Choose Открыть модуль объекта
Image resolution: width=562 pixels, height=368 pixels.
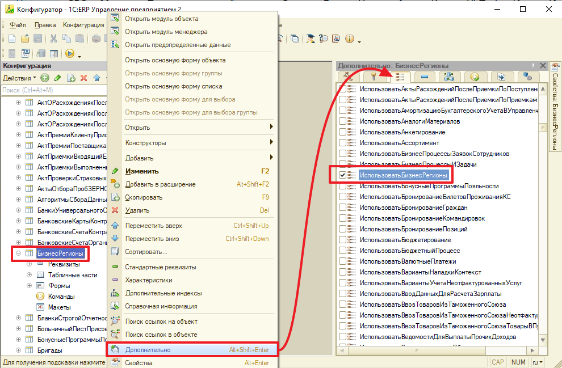click(x=192, y=19)
